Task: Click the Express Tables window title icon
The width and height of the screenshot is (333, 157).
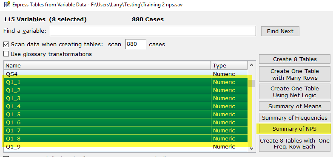Action: tap(7, 4)
